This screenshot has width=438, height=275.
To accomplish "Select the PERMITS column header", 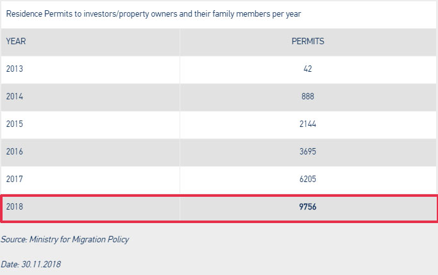I will [307, 41].
